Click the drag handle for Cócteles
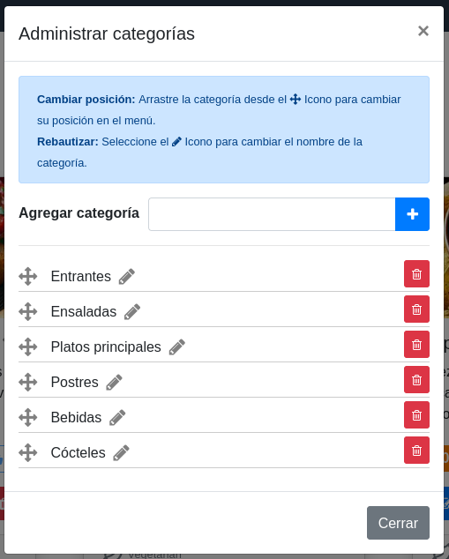 (x=28, y=453)
